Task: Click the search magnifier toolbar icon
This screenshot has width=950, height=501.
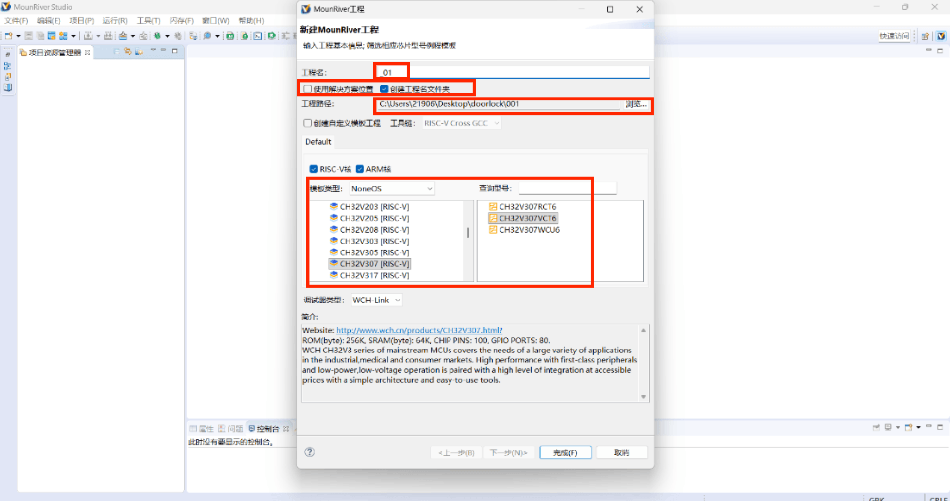Action: point(207,36)
